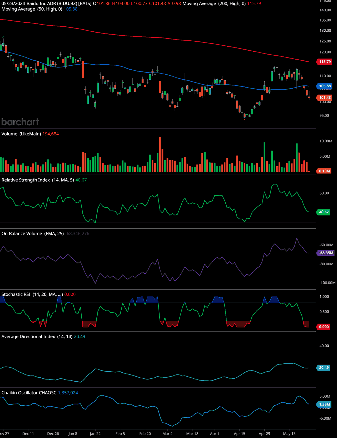Click the purple -68.35M OBV tag
The image size is (337, 438).
(x=326, y=253)
